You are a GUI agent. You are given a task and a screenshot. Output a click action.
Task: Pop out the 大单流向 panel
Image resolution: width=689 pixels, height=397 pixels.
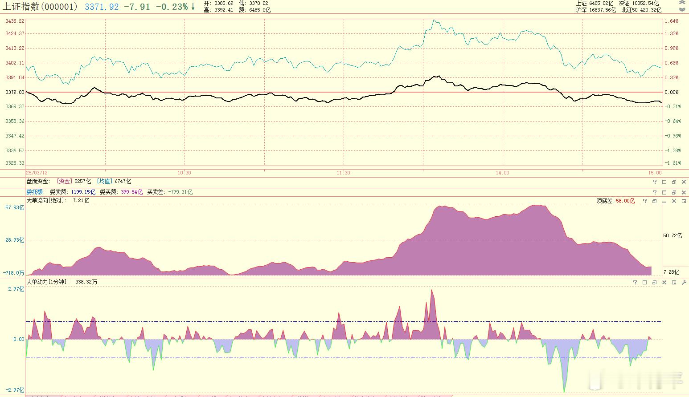[x=684, y=201]
